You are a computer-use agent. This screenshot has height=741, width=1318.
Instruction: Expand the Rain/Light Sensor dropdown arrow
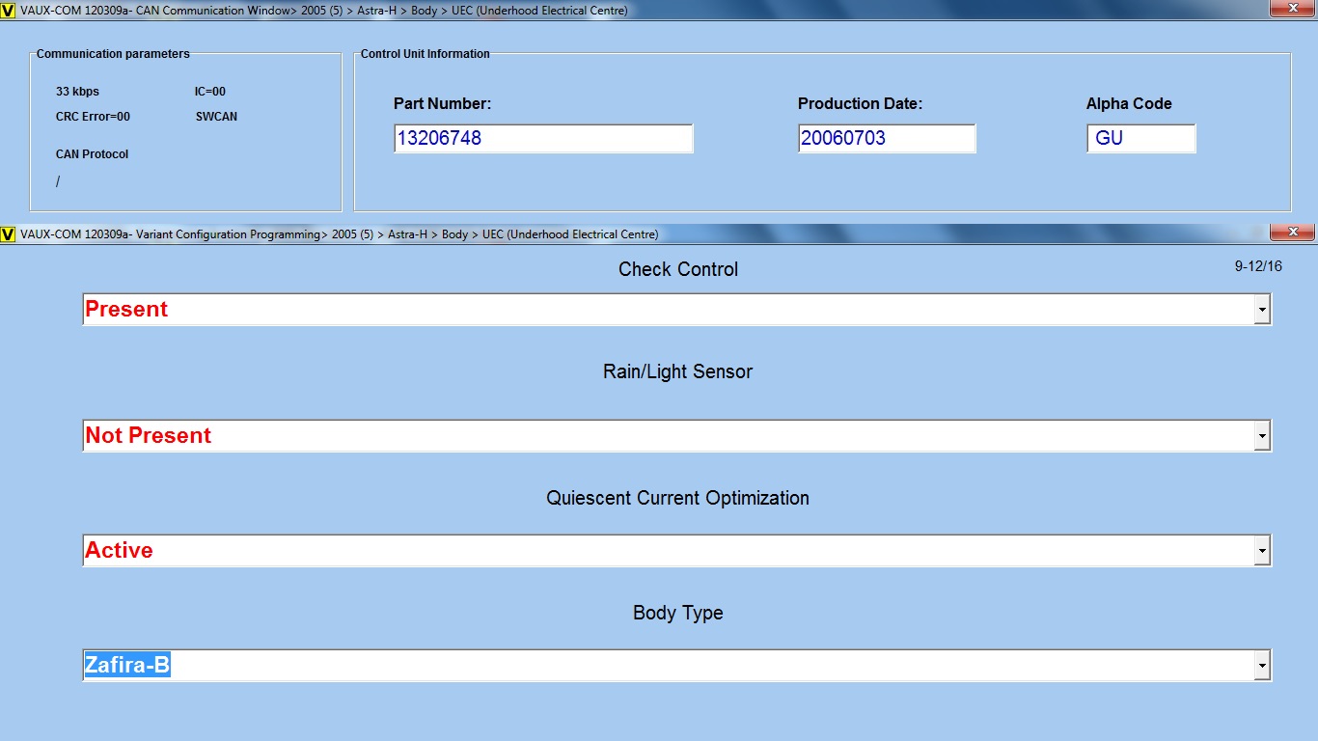click(x=1261, y=436)
